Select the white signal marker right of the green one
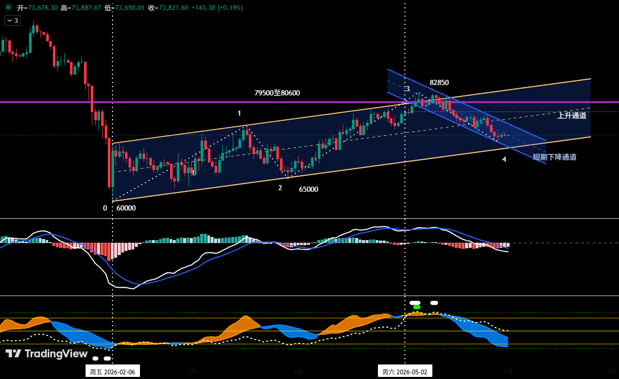619x379 pixels. 434,303
